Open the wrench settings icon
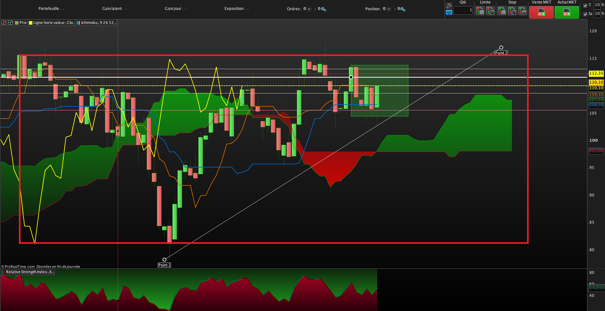Viewport: 605px width, 311px height. [x=449, y=6]
